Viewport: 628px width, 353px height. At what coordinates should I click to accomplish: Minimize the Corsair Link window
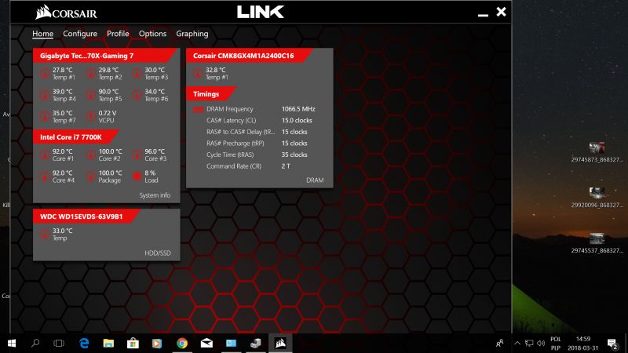[483, 13]
